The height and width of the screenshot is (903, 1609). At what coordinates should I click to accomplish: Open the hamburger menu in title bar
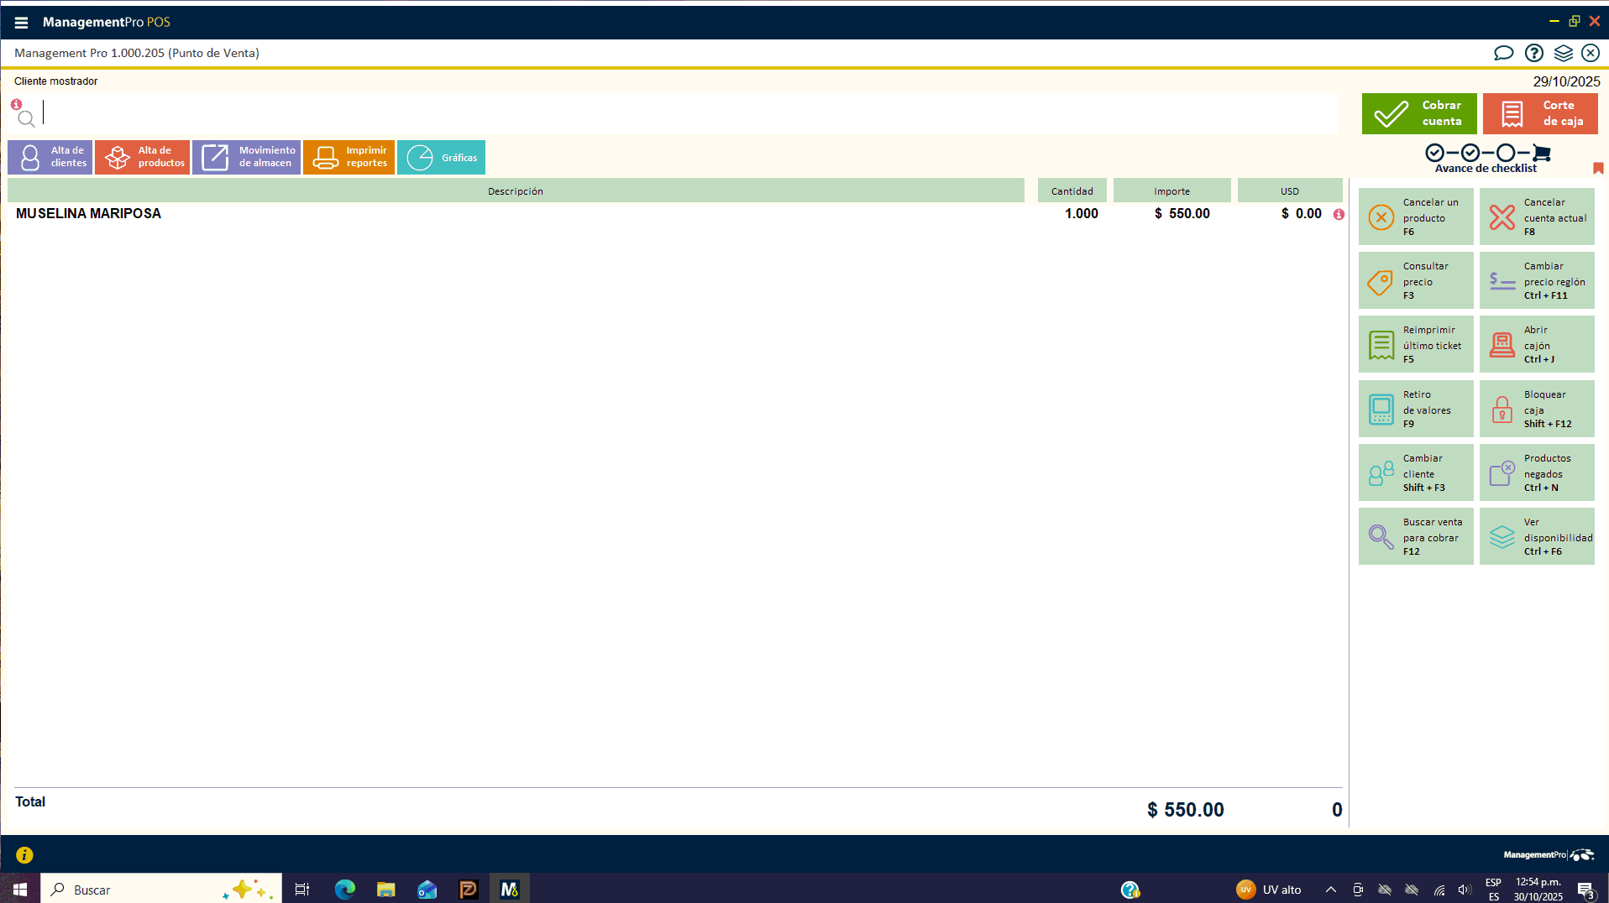click(x=21, y=23)
